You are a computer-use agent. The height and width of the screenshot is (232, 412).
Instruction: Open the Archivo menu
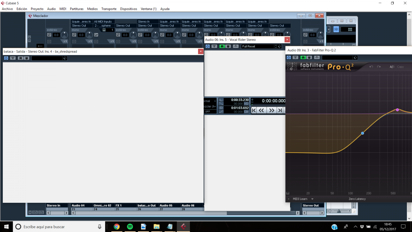point(7,9)
